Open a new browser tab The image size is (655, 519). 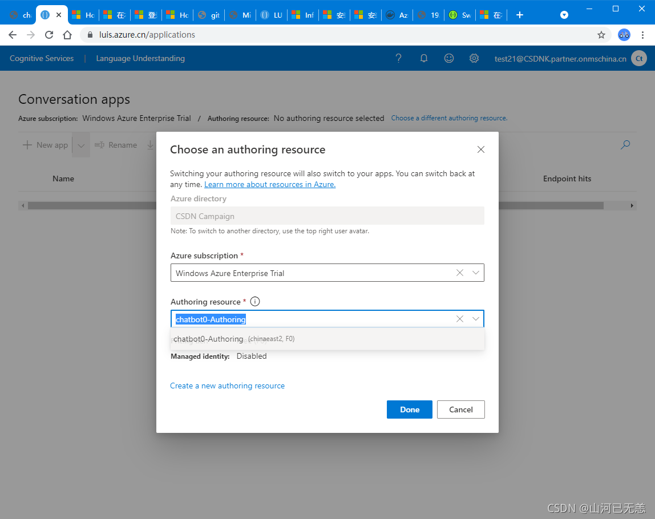coord(520,15)
